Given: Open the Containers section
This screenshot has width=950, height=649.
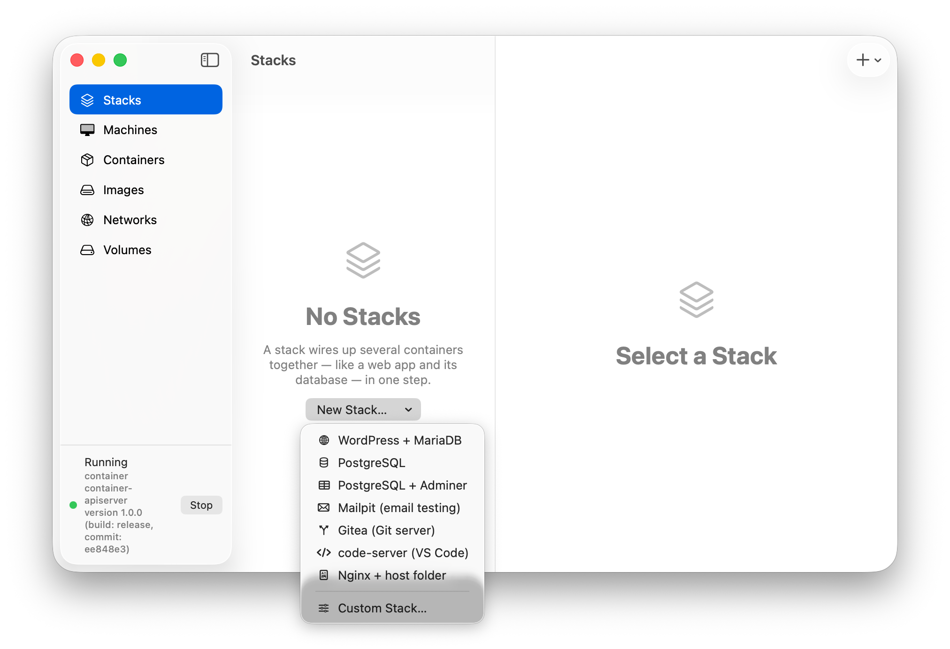Looking at the screenshot, I should coord(146,160).
